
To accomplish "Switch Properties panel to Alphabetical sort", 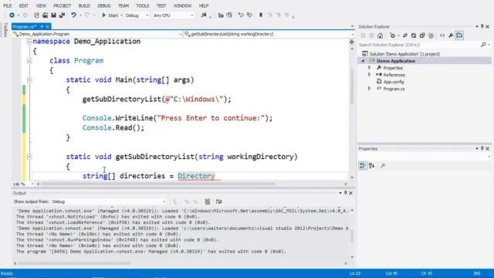I will pyautogui.click(x=372, y=165).
